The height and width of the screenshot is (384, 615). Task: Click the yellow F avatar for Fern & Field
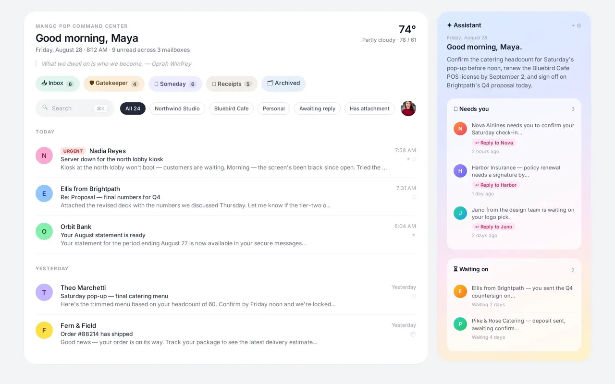pyautogui.click(x=44, y=330)
